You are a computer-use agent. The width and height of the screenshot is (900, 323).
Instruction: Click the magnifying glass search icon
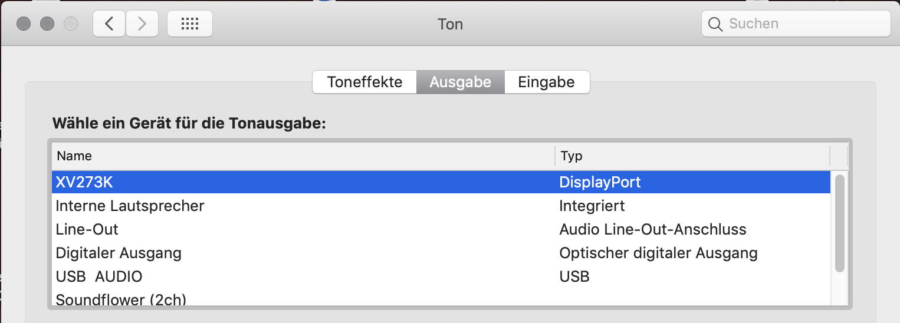click(x=715, y=24)
